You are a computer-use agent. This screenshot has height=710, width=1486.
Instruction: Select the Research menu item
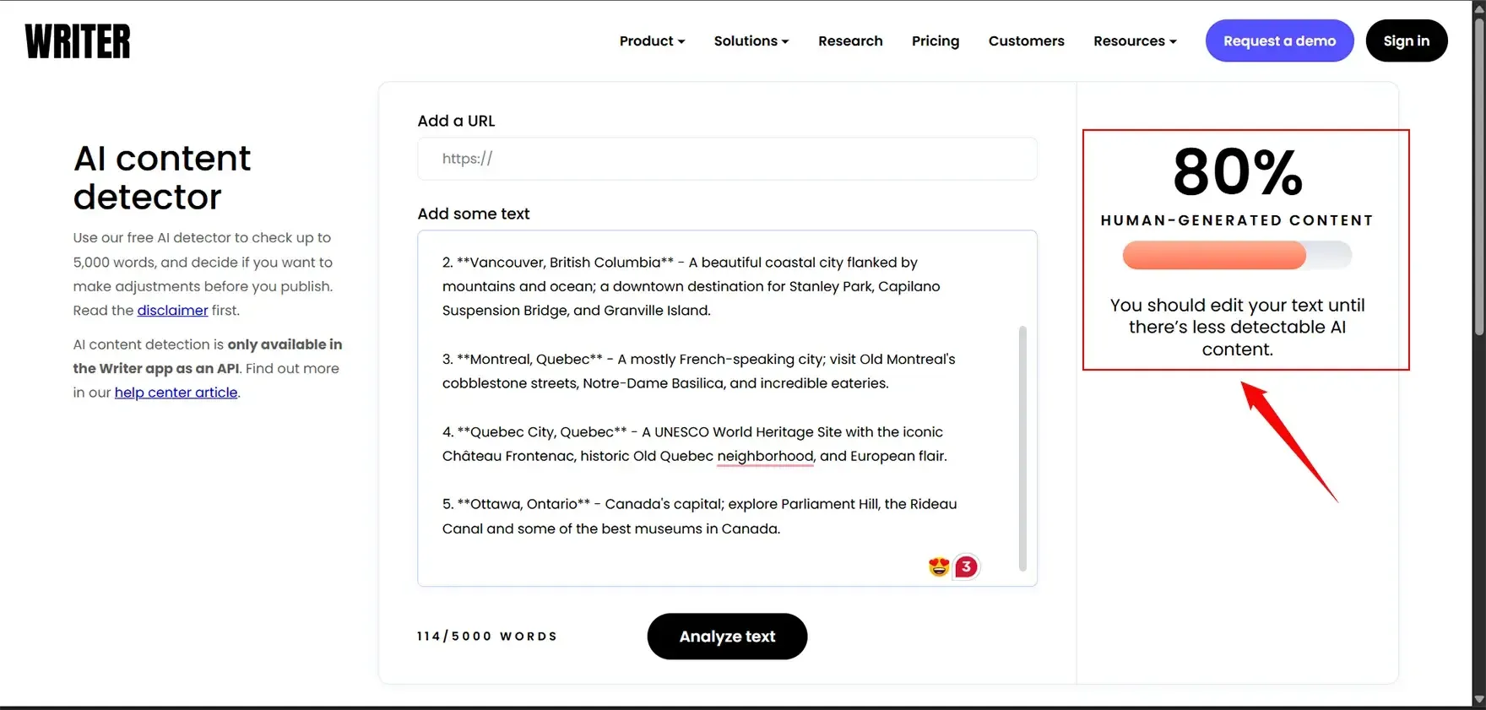(x=850, y=41)
